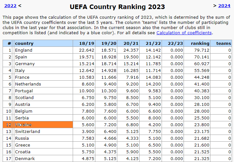Click the teams column header
Screen dimensions: 234x162
tap(224, 43)
